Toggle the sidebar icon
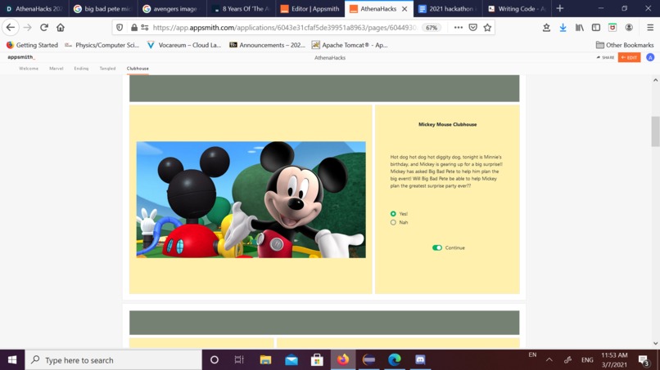The image size is (660, 370). 595,28
